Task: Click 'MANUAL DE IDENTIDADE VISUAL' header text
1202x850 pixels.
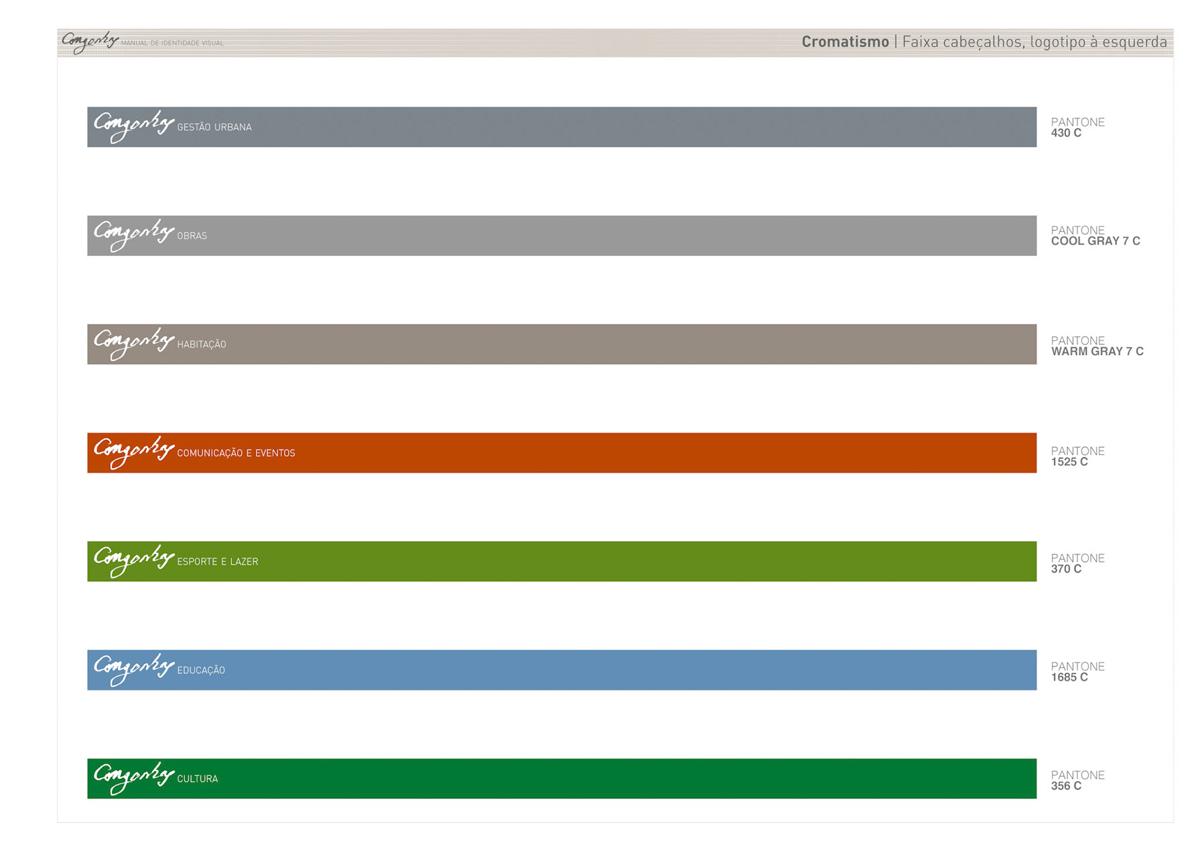Action: tap(172, 43)
